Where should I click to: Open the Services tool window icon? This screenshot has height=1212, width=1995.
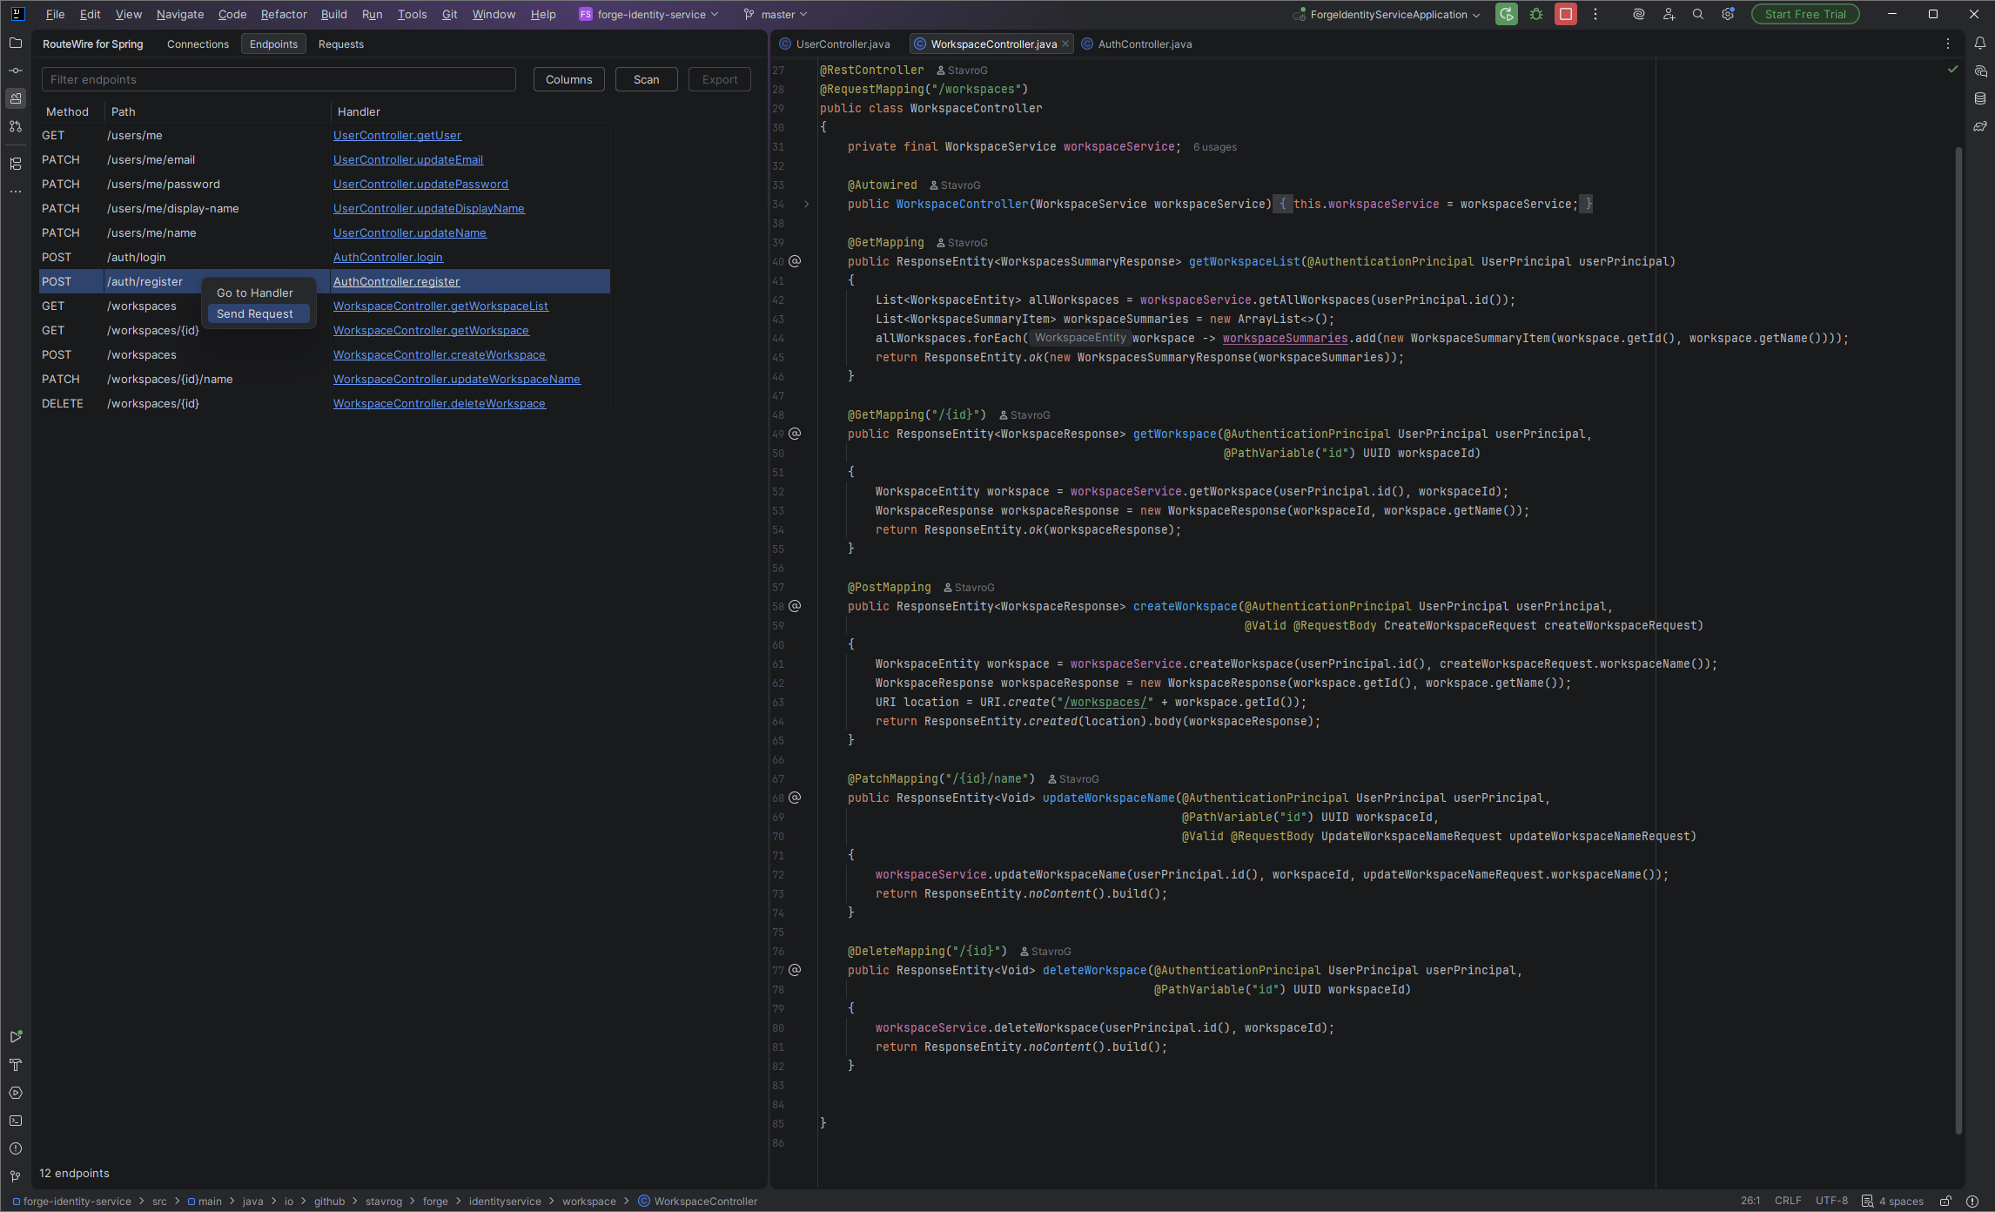(x=16, y=1093)
